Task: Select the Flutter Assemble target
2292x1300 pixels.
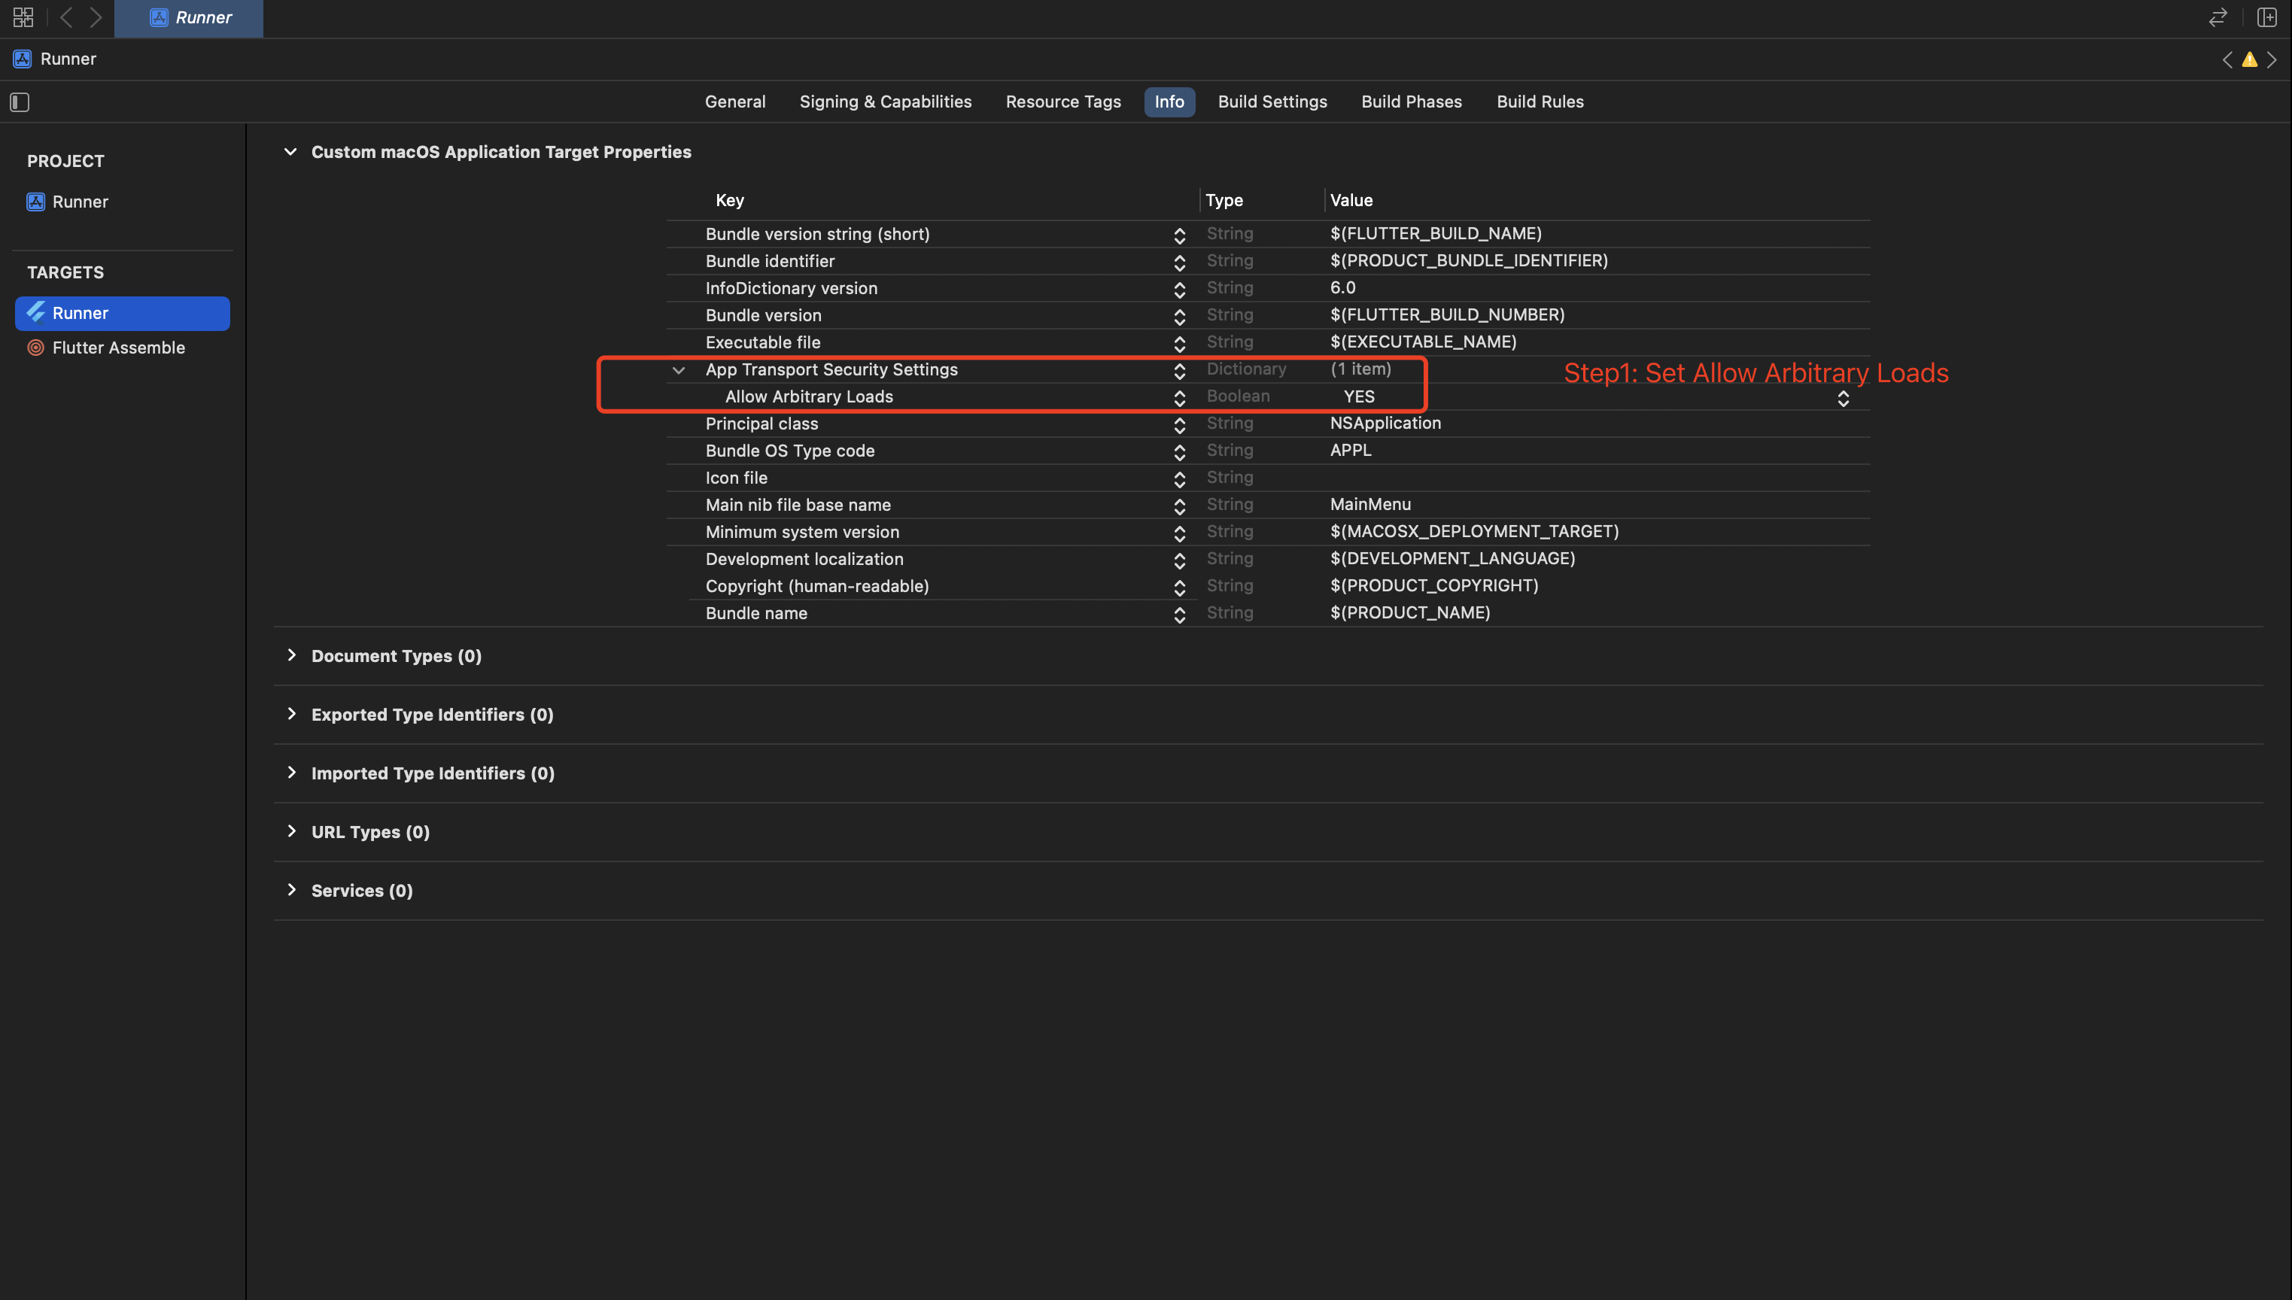Action: point(119,348)
